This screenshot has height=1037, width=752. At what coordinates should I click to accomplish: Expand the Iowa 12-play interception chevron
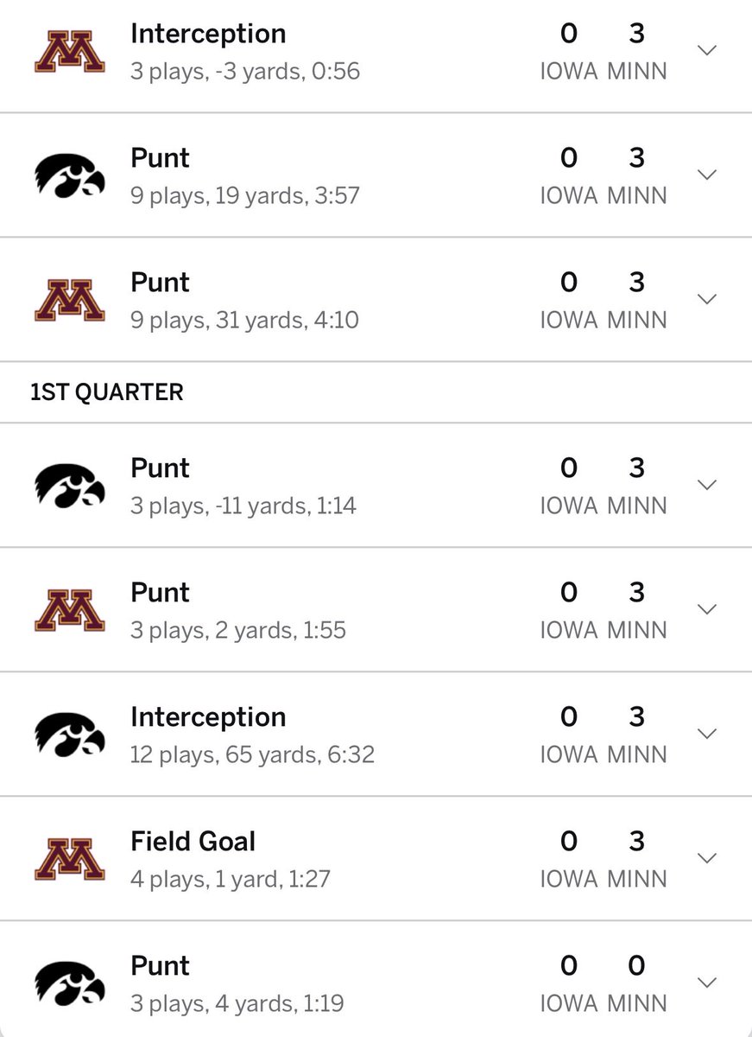tap(707, 734)
